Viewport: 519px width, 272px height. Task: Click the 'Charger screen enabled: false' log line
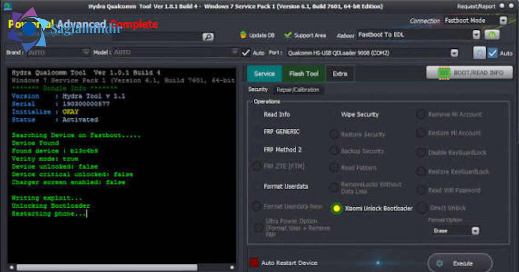68,182
